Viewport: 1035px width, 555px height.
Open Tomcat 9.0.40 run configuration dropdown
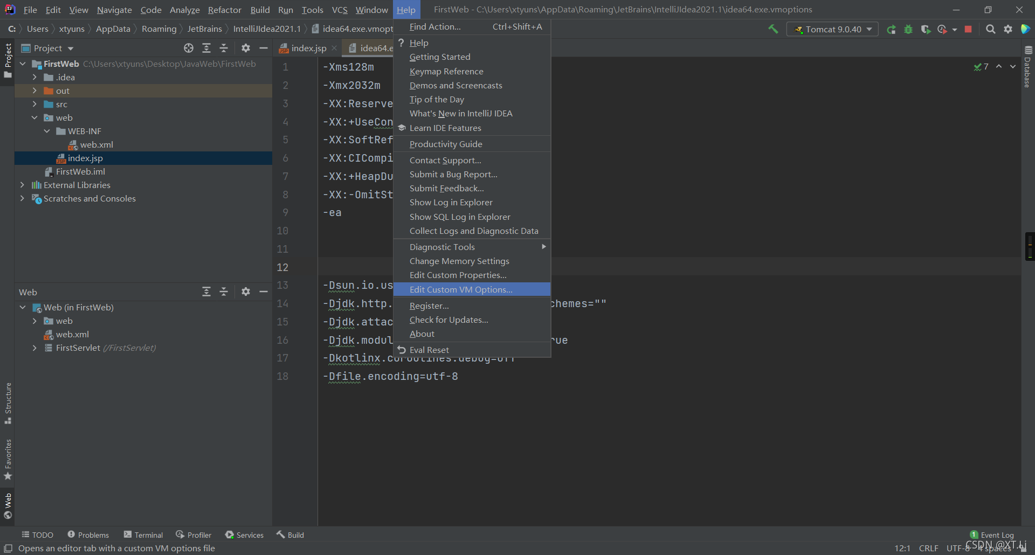[x=832, y=29]
